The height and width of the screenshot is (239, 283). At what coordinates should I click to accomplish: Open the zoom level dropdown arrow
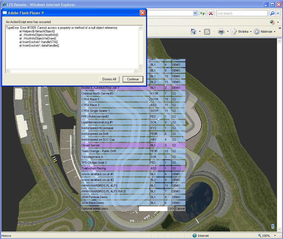(275, 235)
